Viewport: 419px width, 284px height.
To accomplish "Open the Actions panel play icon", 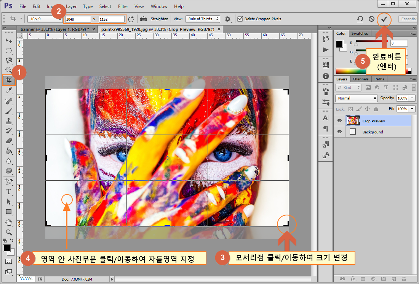I will pyautogui.click(x=326, y=50).
